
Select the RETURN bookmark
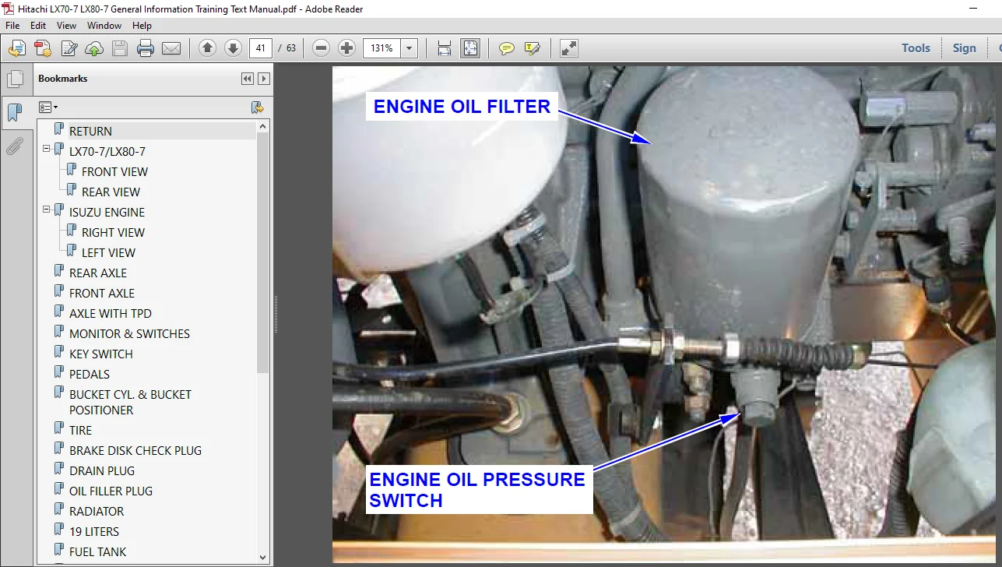(x=90, y=131)
